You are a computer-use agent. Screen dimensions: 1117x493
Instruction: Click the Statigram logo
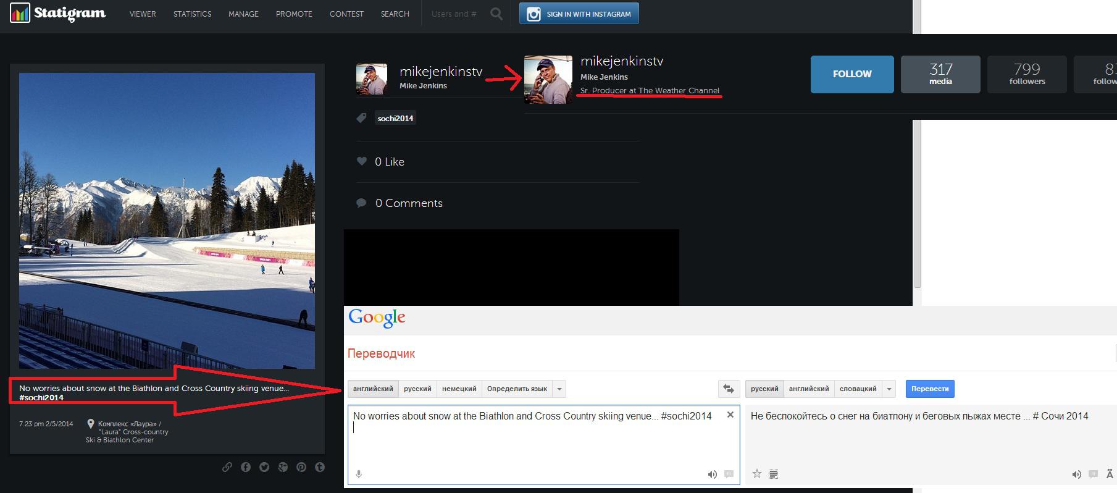point(58,13)
